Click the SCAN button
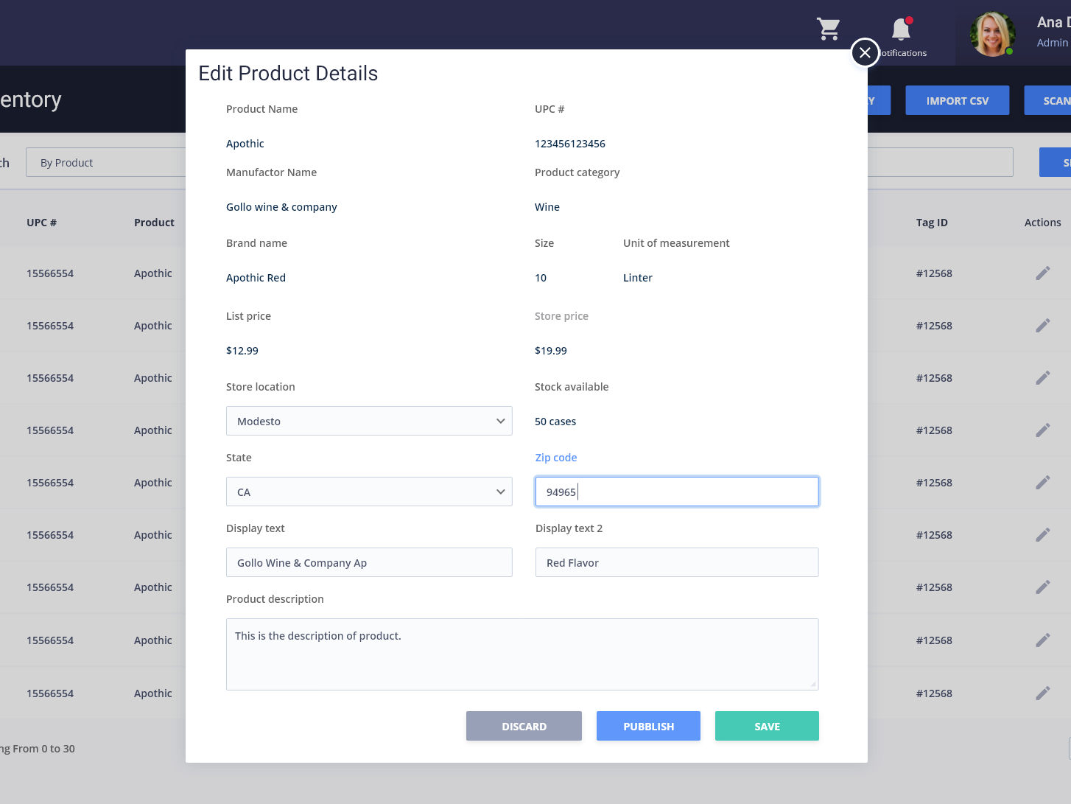The image size is (1071, 804). pyautogui.click(x=1052, y=100)
